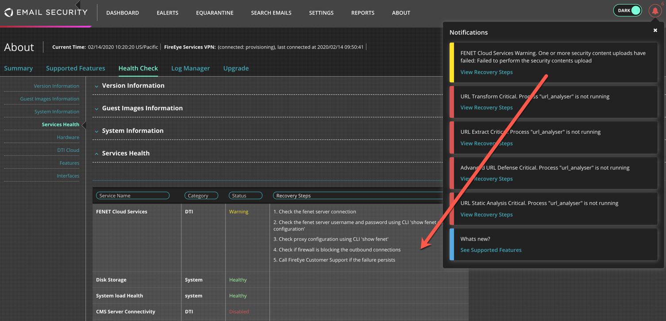The width and height of the screenshot is (666, 321).
Task: Jump to Interfaces in sidebar
Action: click(x=68, y=176)
